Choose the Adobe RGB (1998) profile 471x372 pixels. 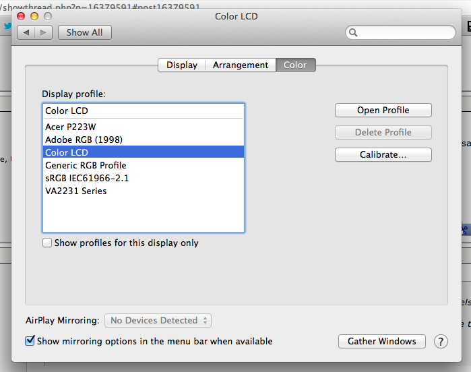point(144,139)
